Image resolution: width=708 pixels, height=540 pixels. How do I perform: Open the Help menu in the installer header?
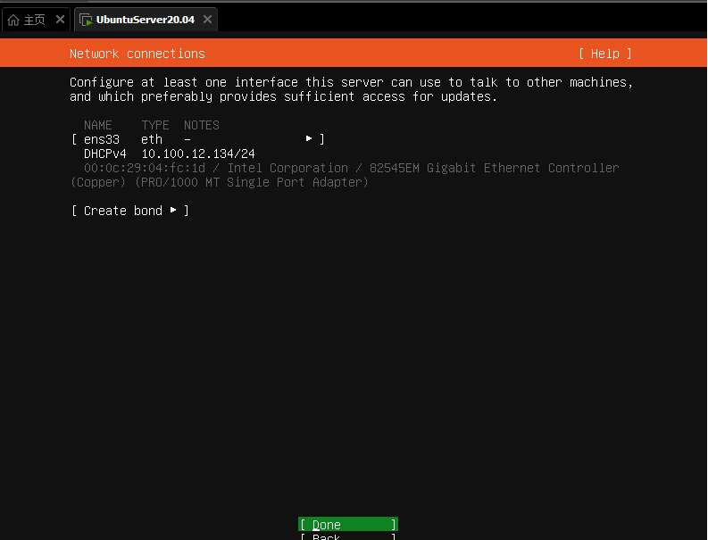pyautogui.click(x=605, y=54)
